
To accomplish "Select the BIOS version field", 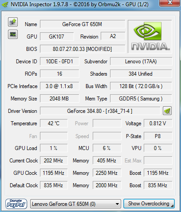I will (83, 49).
